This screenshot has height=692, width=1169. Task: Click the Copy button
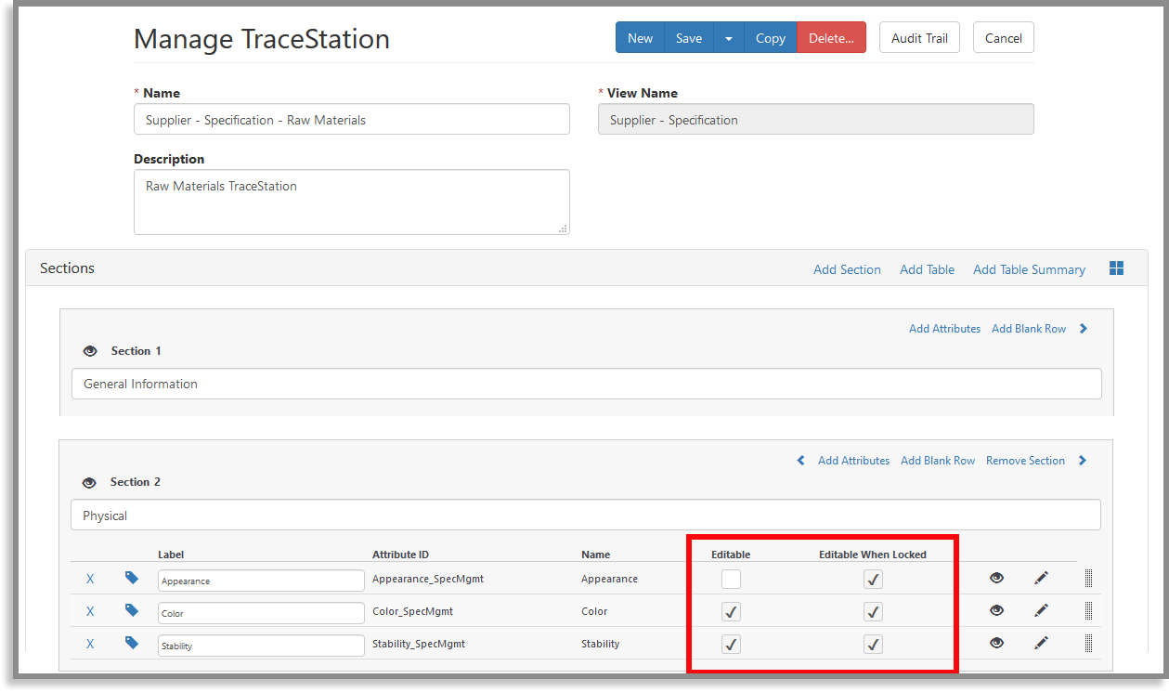[771, 38]
